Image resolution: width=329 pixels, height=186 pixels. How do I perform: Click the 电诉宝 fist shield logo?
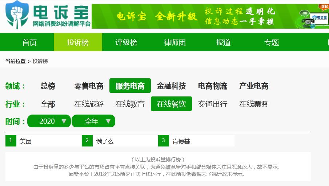tap(17, 15)
